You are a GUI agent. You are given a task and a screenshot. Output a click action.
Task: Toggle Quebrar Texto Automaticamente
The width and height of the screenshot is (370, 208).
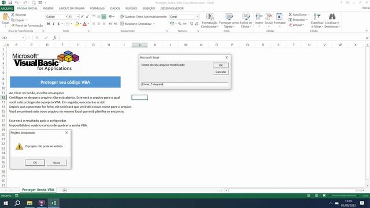pyautogui.click(x=143, y=17)
